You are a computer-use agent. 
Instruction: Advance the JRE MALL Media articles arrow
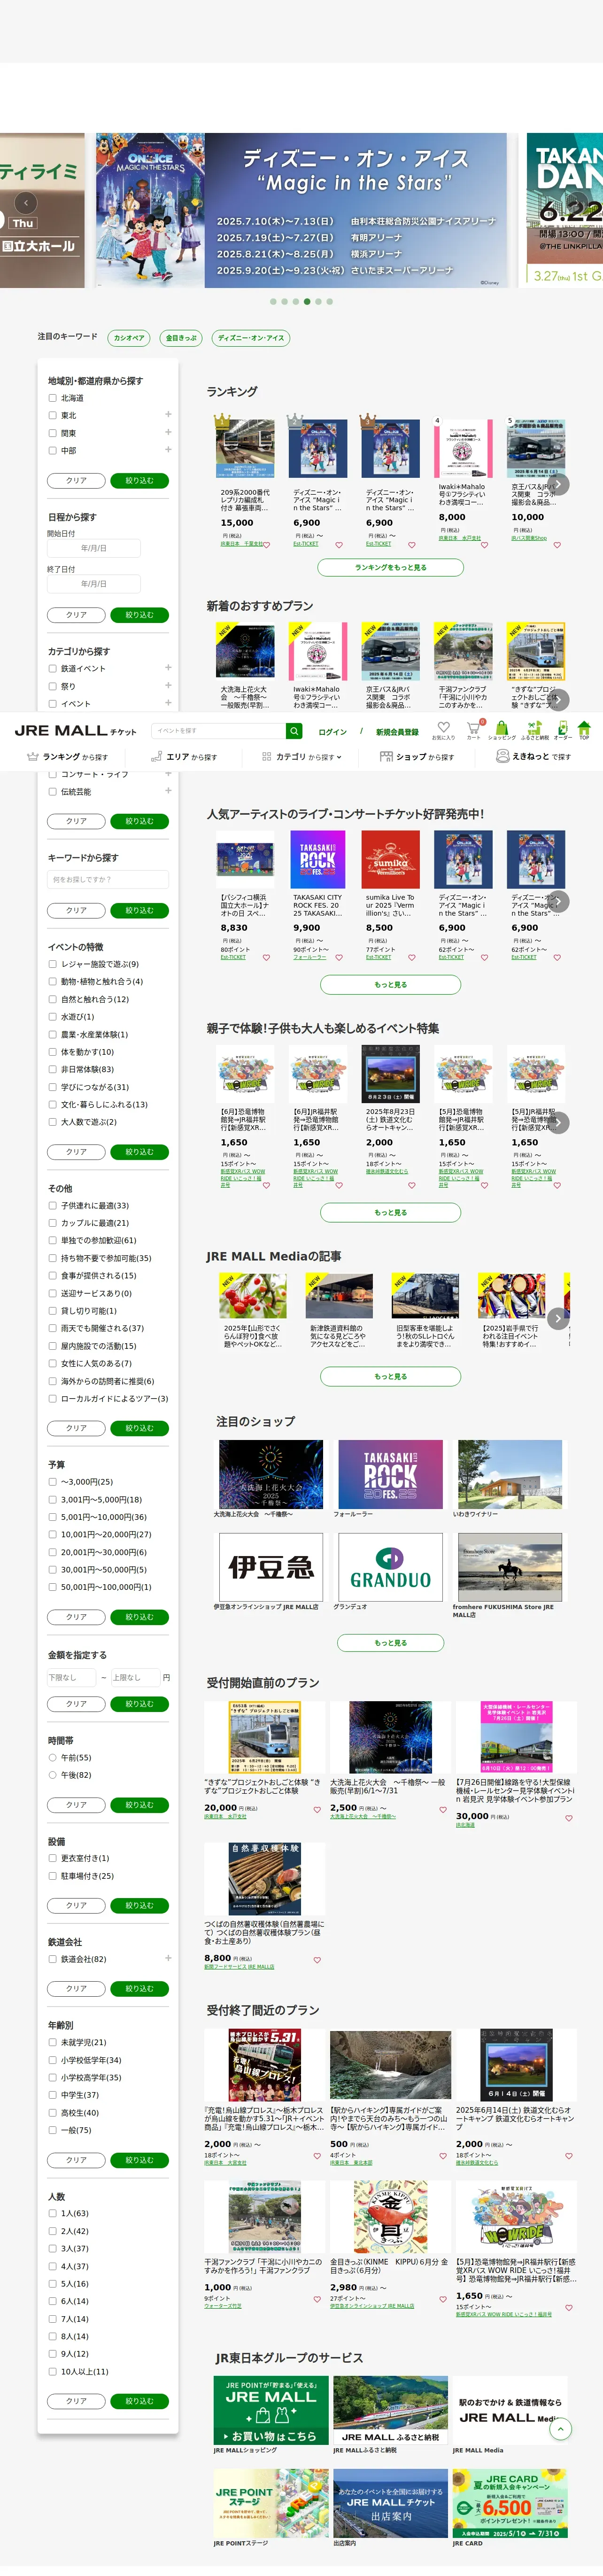pyautogui.click(x=559, y=1319)
